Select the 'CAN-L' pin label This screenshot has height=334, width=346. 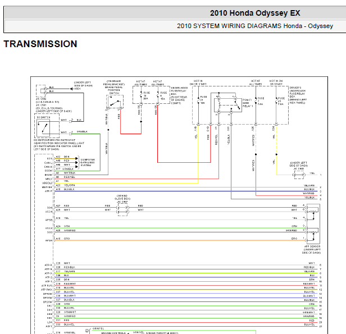[x=48, y=163]
